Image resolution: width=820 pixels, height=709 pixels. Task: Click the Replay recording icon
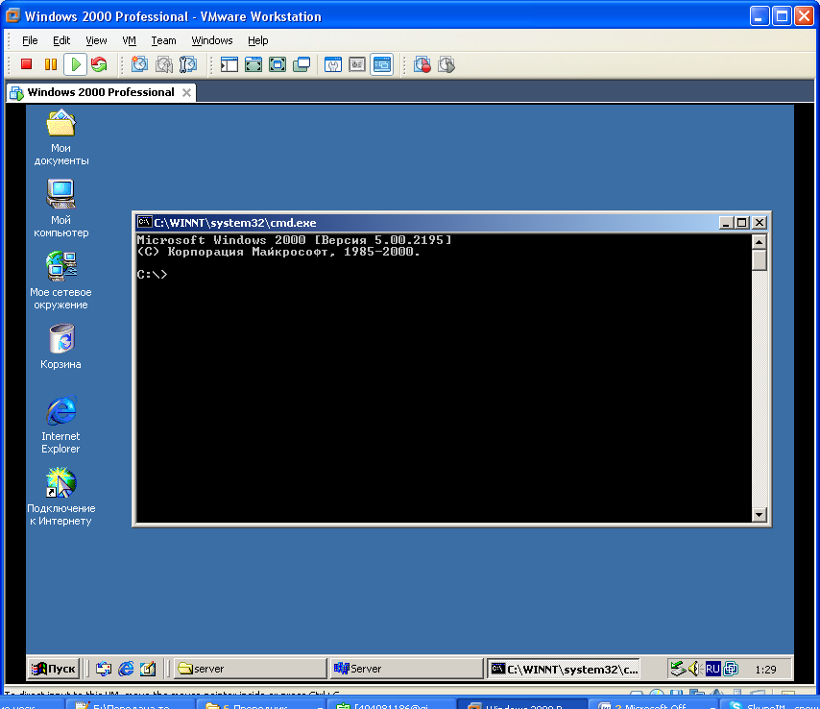(446, 64)
